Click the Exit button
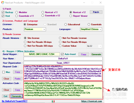Viewport: 134px width, 103px height. point(6,96)
